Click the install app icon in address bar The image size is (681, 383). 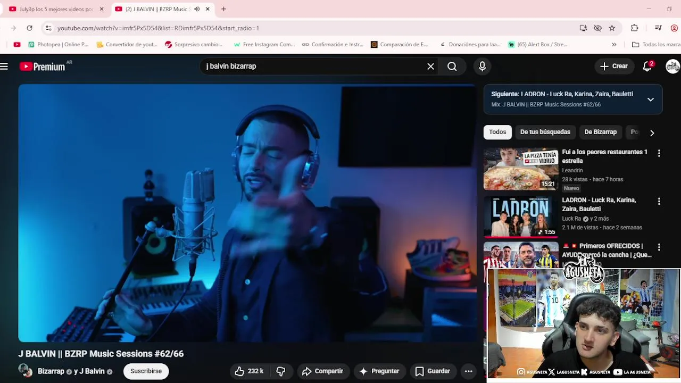point(583,28)
